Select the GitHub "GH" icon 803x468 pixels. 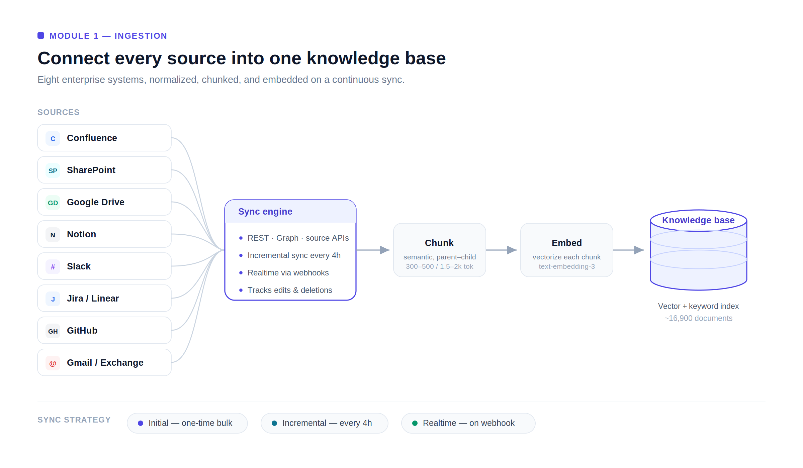pyautogui.click(x=53, y=331)
